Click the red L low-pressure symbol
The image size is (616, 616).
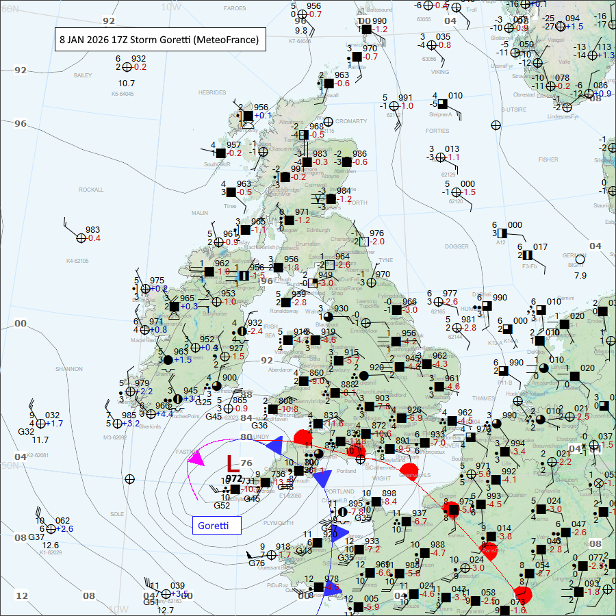click(233, 465)
